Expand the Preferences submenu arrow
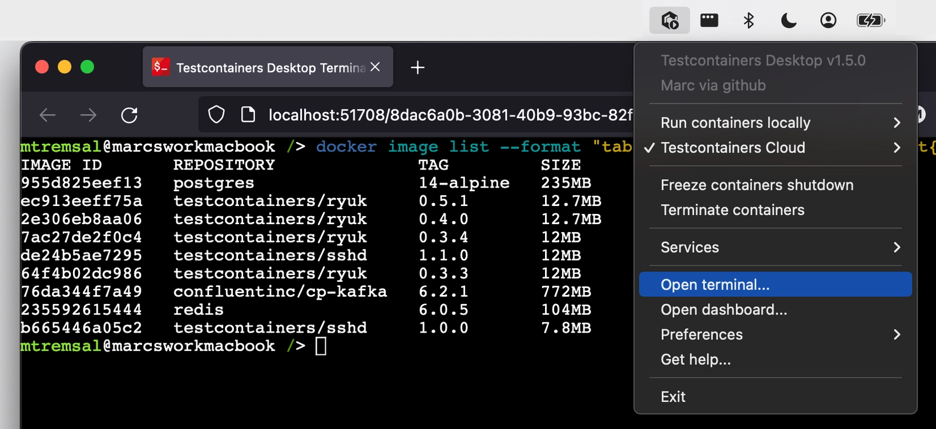The width and height of the screenshot is (936, 429). click(x=897, y=334)
